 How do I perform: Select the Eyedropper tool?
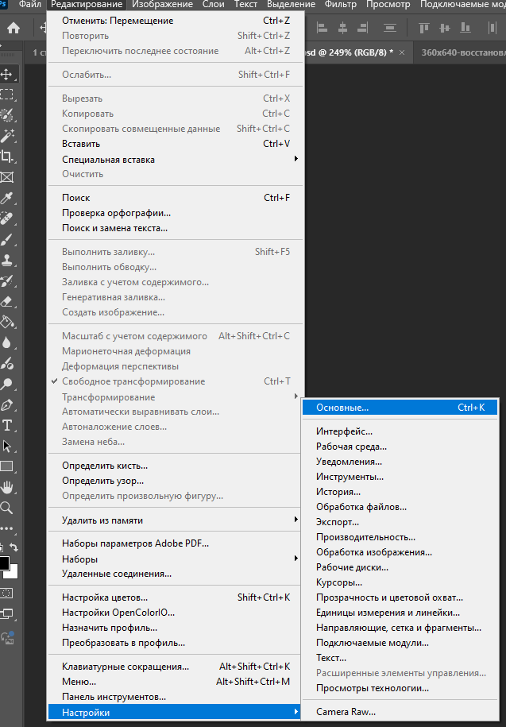[6, 198]
